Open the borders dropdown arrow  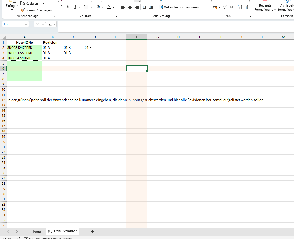[91, 7]
